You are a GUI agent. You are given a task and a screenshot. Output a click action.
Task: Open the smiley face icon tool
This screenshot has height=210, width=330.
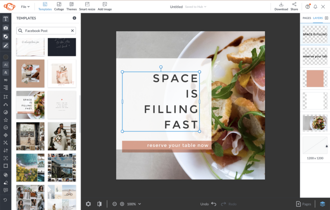coord(6,127)
